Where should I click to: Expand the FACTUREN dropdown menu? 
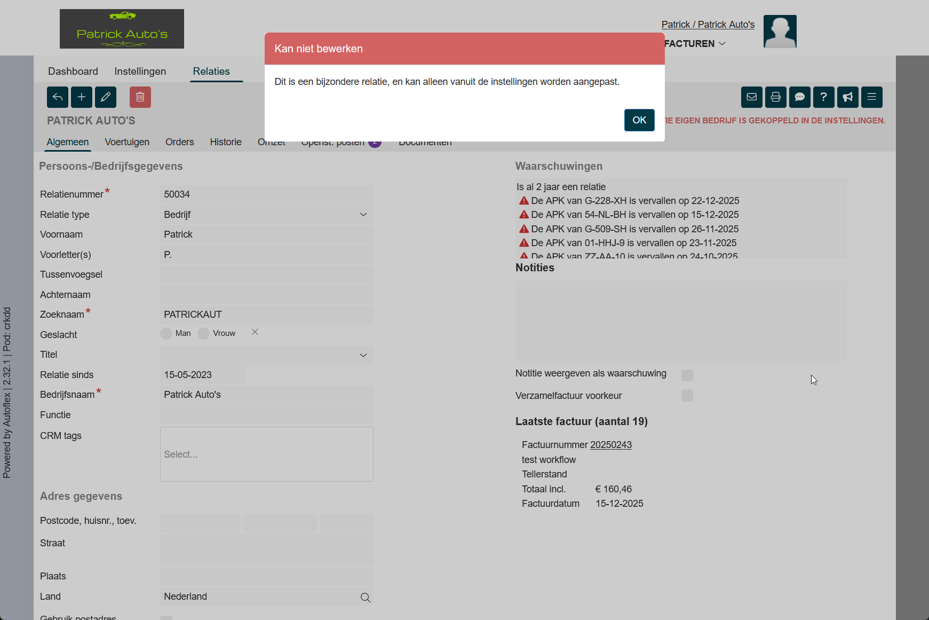[x=695, y=44]
